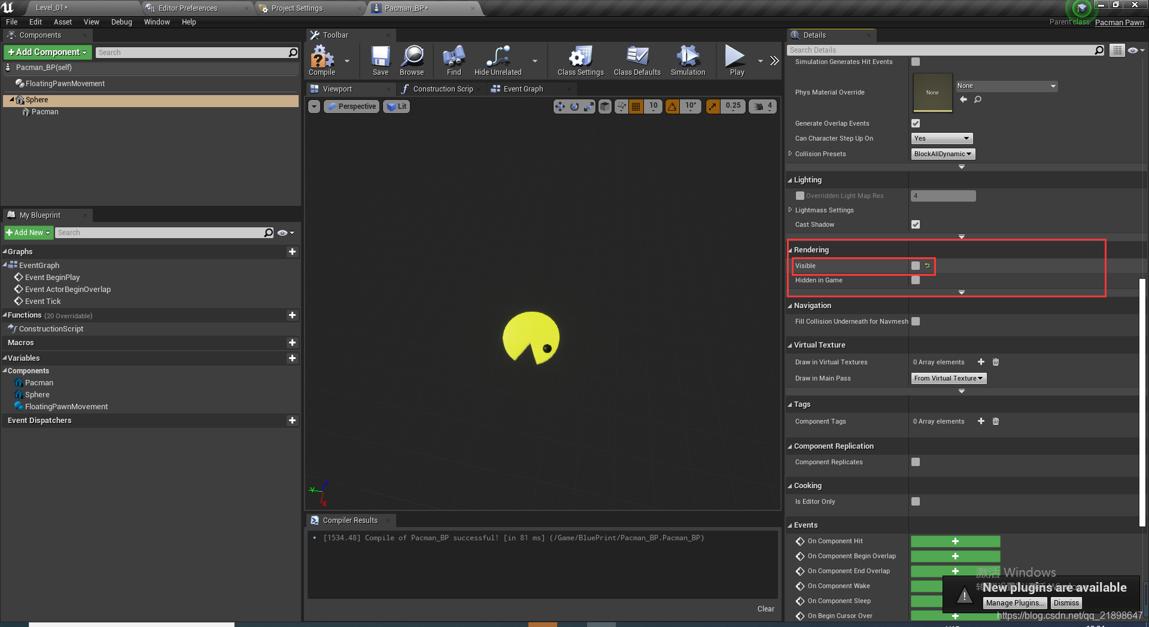The image size is (1149, 627).
Task: Open the Debug menu
Action: [121, 22]
